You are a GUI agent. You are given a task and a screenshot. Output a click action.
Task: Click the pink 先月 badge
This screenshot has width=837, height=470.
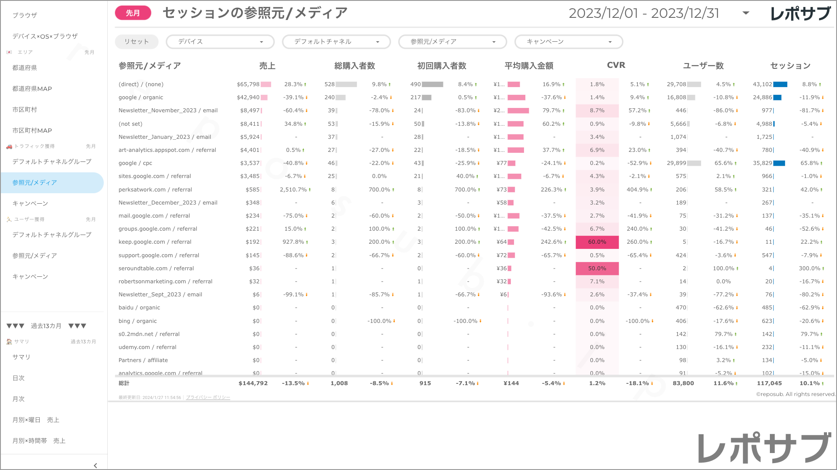point(133,13)
